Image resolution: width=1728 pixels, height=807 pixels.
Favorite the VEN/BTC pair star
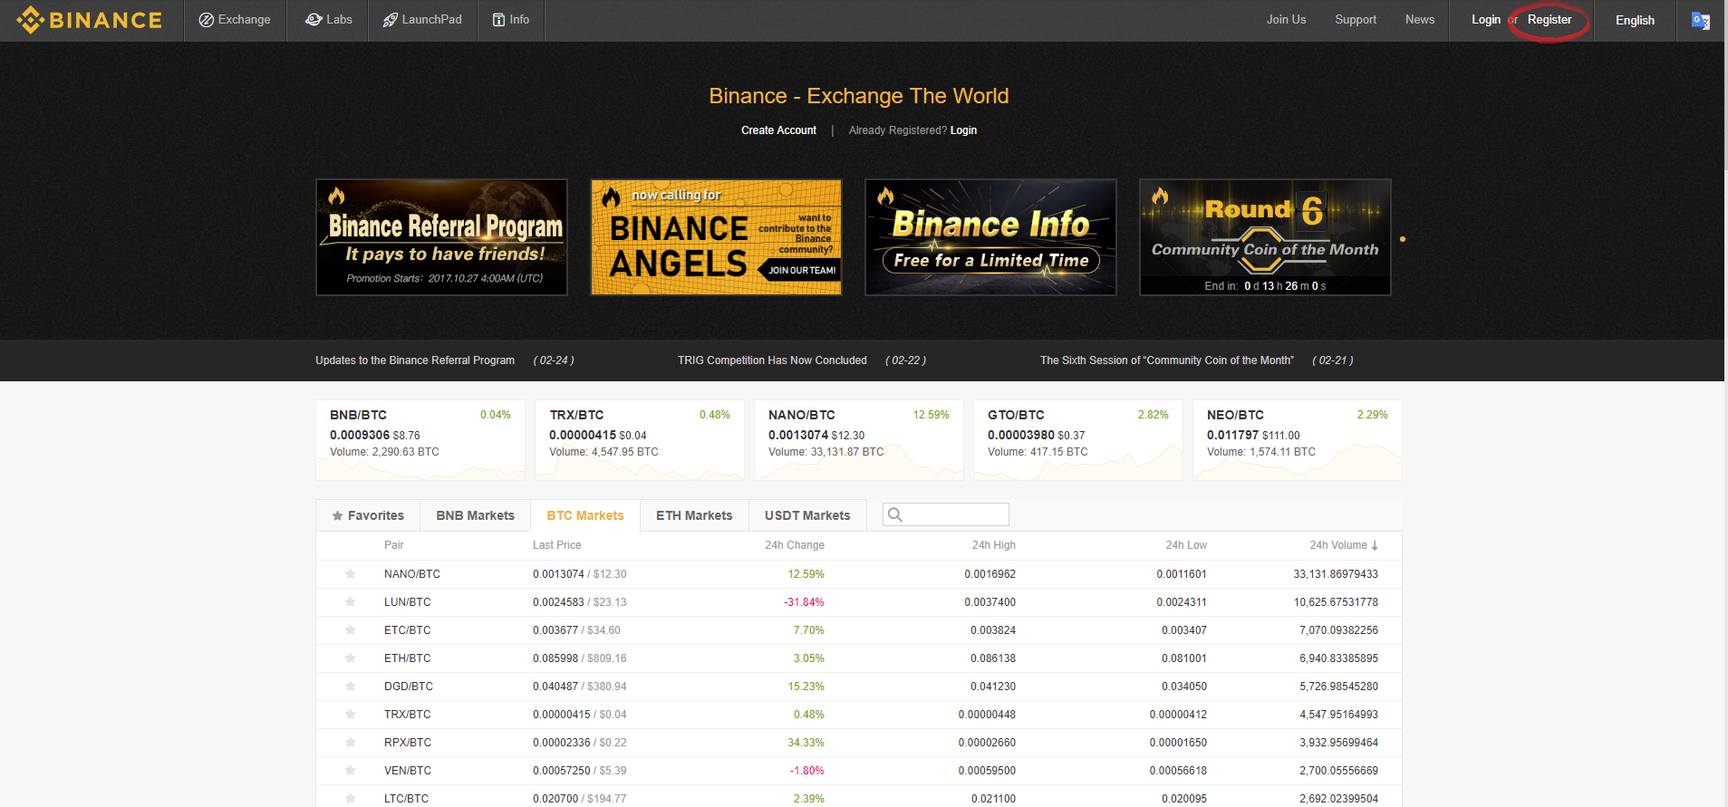[x=350, y=771]
